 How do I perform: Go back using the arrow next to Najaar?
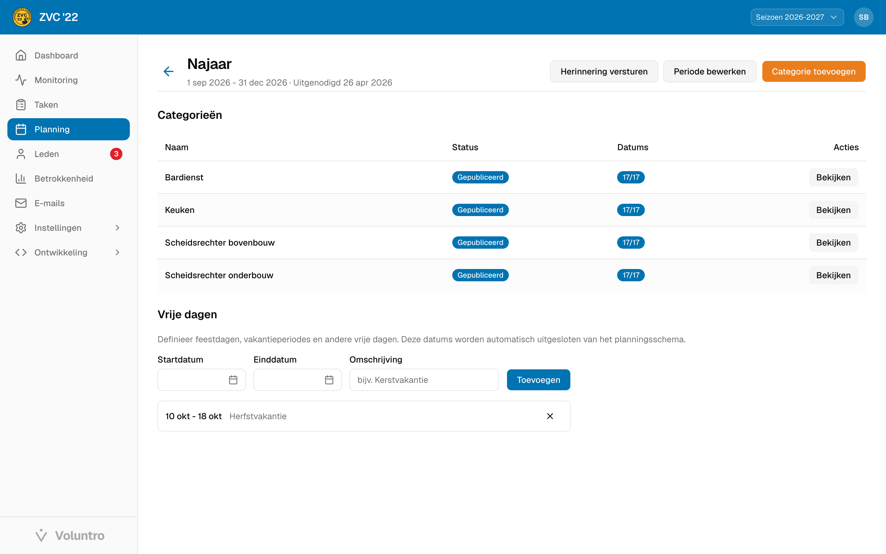(168, 71)
